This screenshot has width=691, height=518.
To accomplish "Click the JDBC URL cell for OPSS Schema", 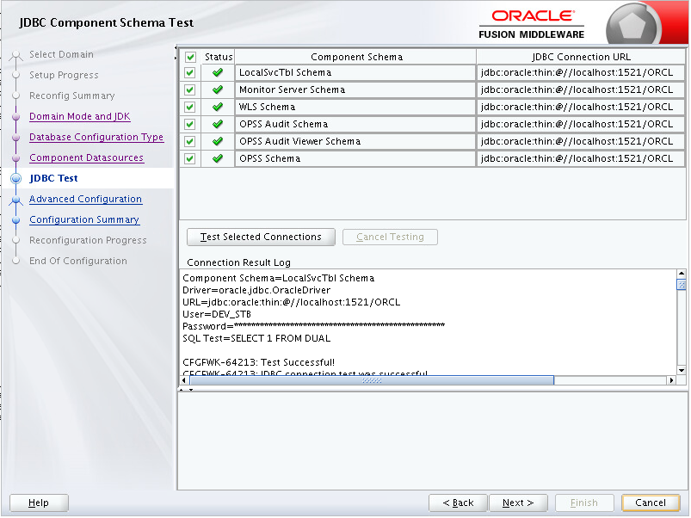I will pos(581,158).
